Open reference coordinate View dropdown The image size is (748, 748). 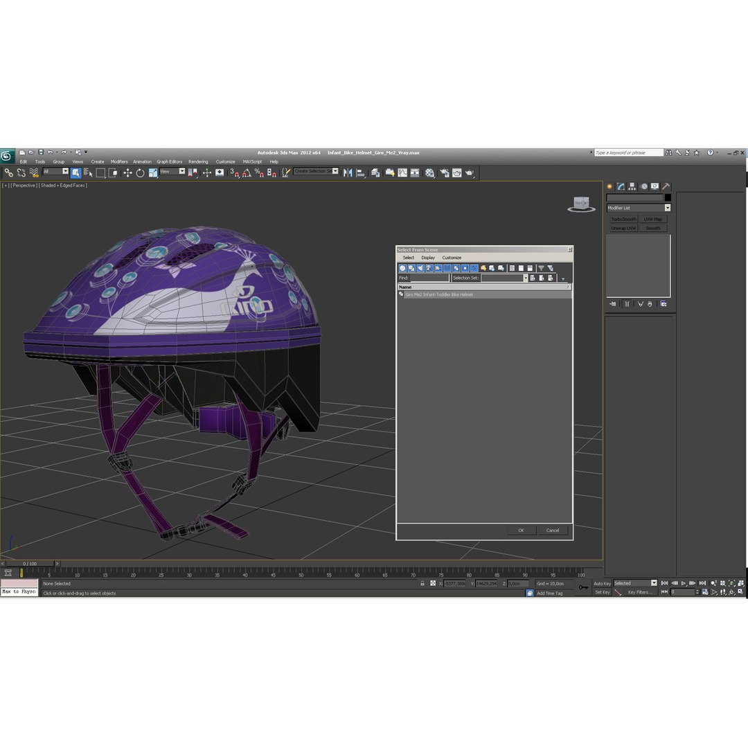coord(172,172)
